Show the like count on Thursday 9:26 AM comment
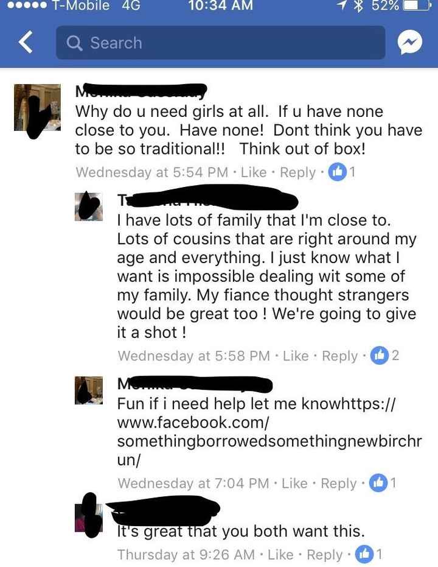Image resolution: width=438 pixels, height=567 pixels. (369, 554)
